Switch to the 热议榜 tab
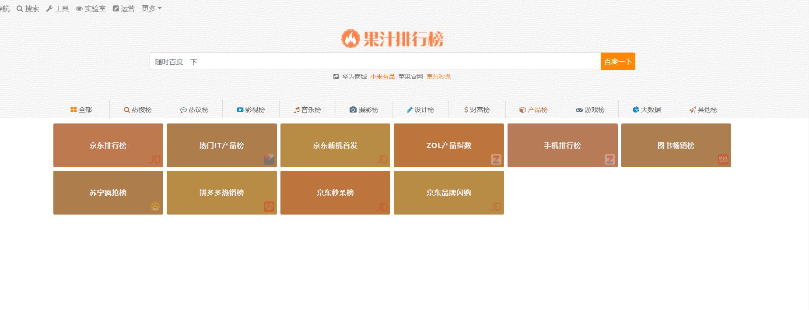 tap(194, 109)
